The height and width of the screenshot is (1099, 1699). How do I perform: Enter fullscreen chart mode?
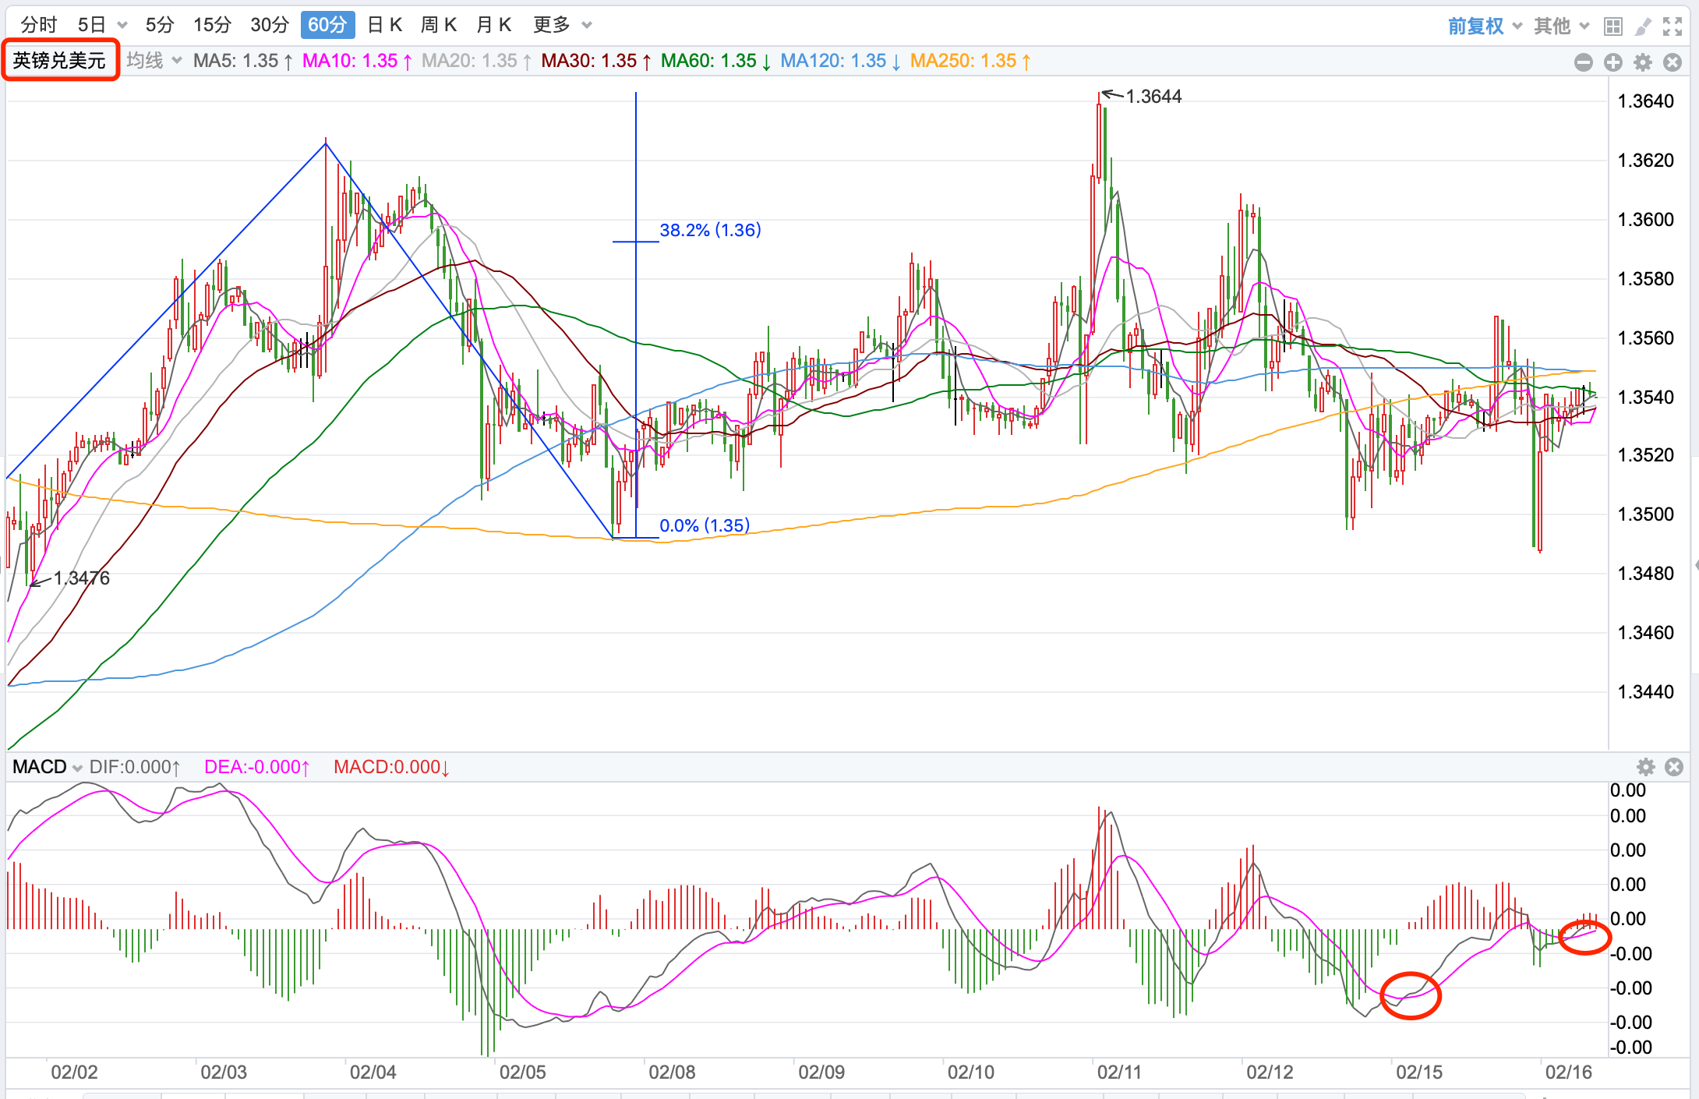[1673, 27]
